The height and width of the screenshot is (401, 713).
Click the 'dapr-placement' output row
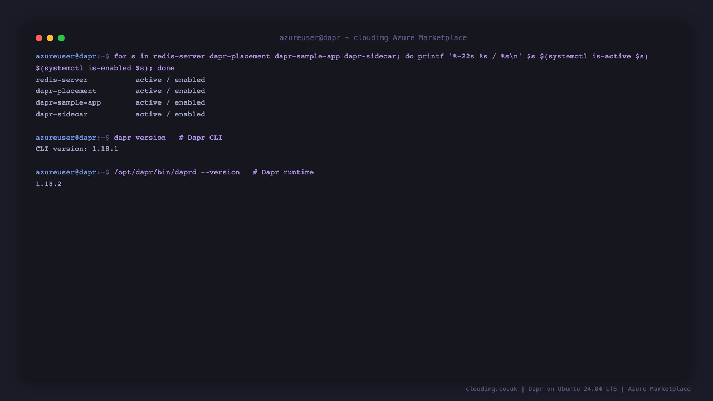point(120,91)
